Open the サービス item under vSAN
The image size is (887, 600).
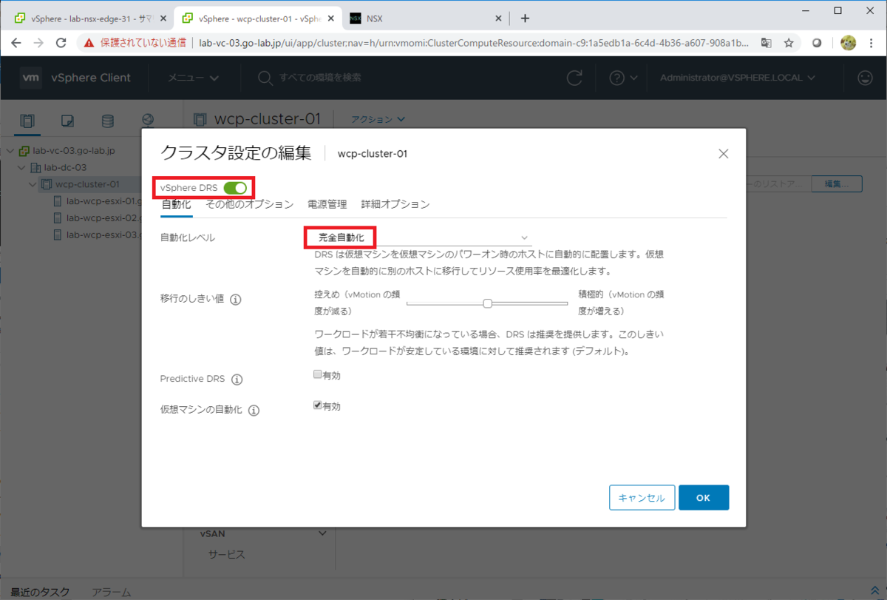pos(226,555)
